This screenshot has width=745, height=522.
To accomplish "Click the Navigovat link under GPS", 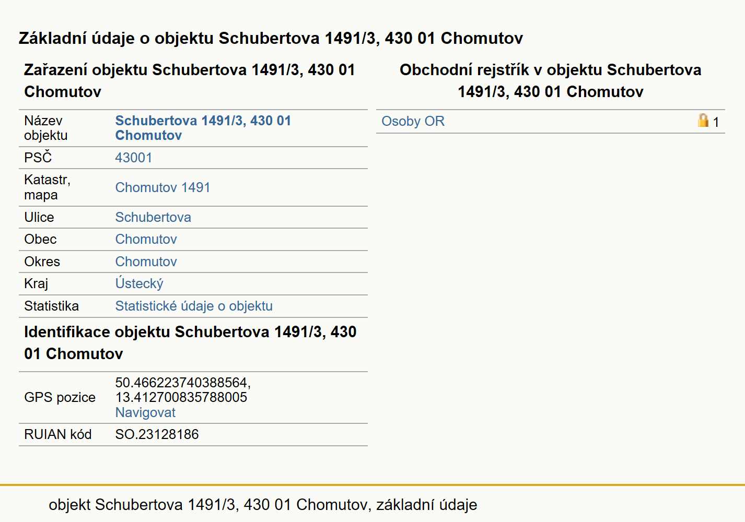I will point(145,412).
